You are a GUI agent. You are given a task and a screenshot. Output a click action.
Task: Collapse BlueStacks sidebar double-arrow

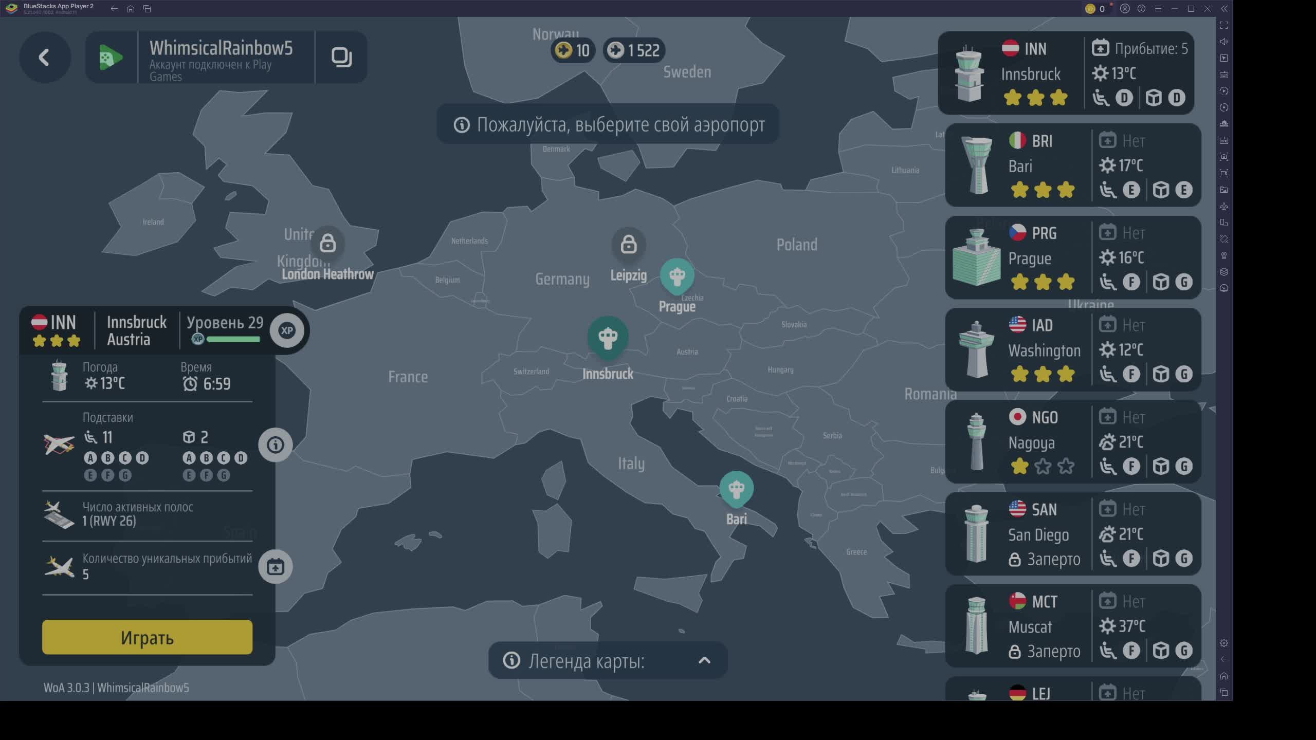(x=1224, y=9)
